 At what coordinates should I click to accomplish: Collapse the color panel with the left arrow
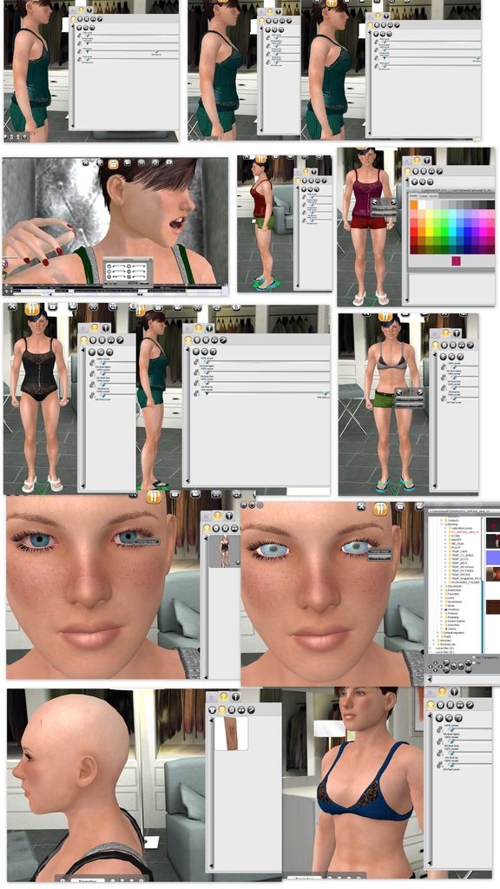click(x=407, y=180)
